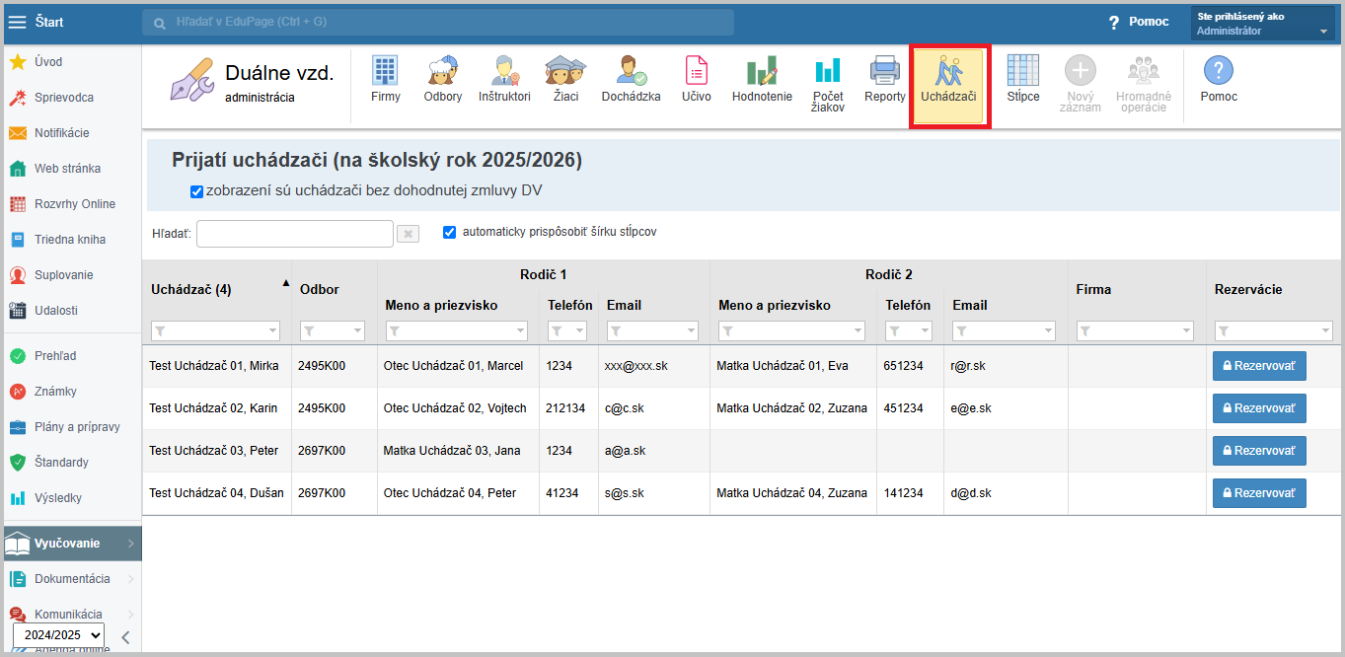Screen dimensions: 1345x657
Task: Expand the Dokumentácia sidebar section
Action: 71,579
